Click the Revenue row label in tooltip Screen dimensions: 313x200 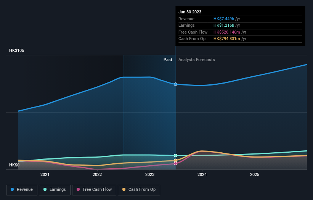(x=186, y=19)
